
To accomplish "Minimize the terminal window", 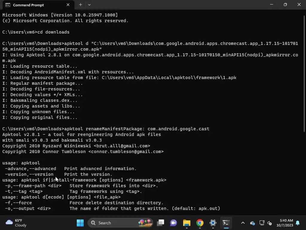I will 271,4.
